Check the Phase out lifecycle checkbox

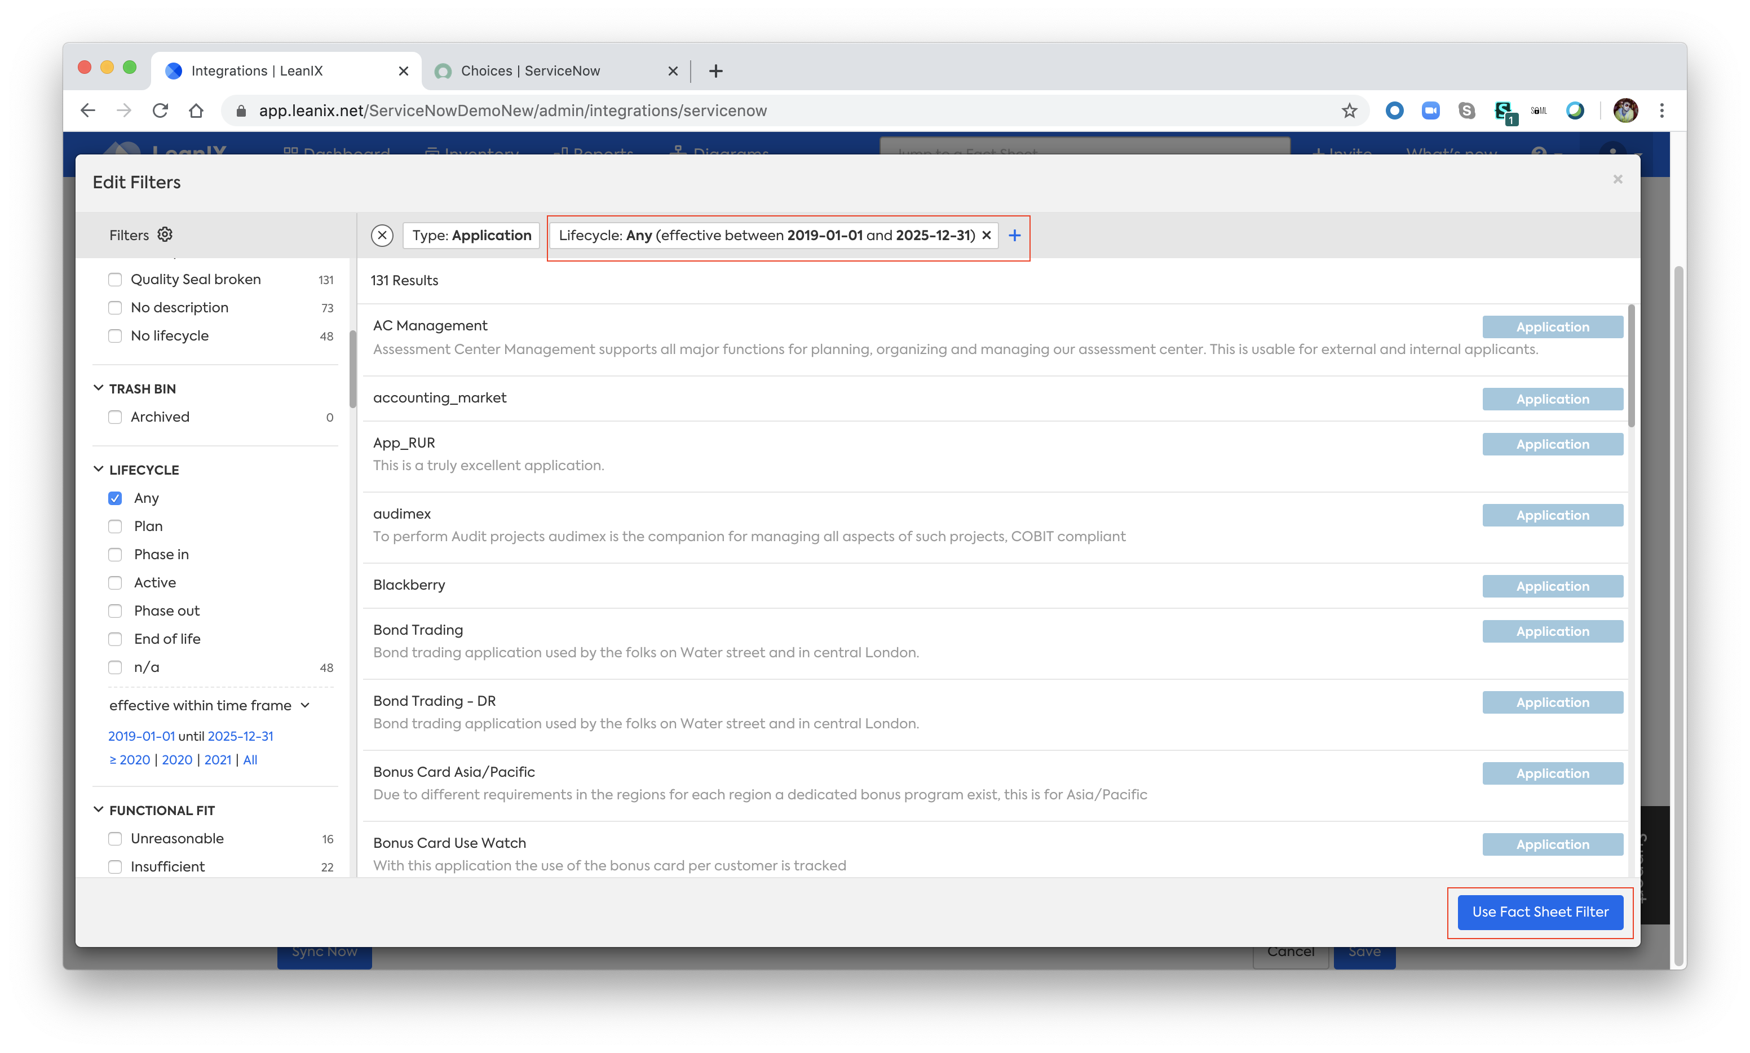(115, 611)
